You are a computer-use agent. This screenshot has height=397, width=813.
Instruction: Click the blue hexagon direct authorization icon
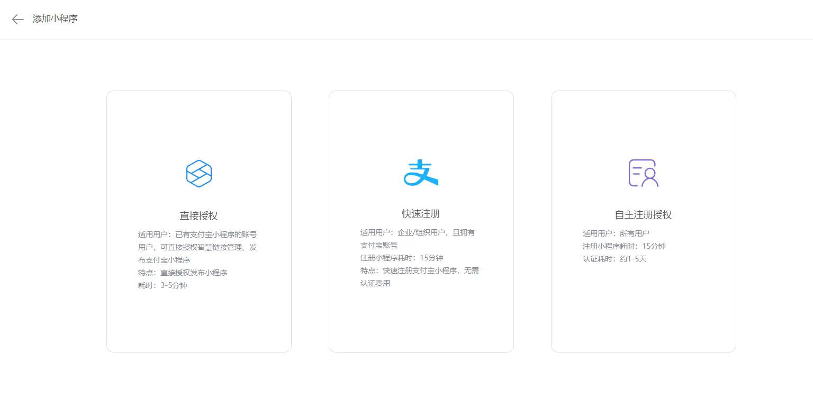click(199, 173)
